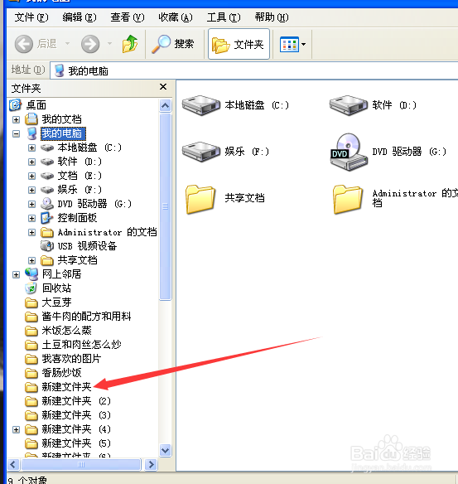Open 土豆和肉丝怎么炒 folder
458x484 pixels.
coord(81,345)
